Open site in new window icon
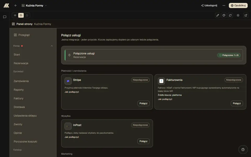The width and height of the screenshot is (251, 157). point(246,15)
